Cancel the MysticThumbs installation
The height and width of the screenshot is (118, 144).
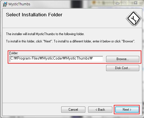coord(73,110)
